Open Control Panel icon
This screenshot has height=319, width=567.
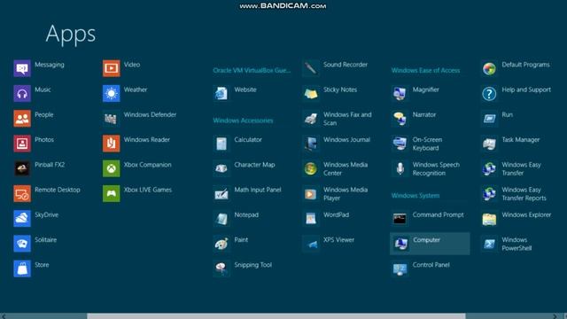tap(400, 268)
